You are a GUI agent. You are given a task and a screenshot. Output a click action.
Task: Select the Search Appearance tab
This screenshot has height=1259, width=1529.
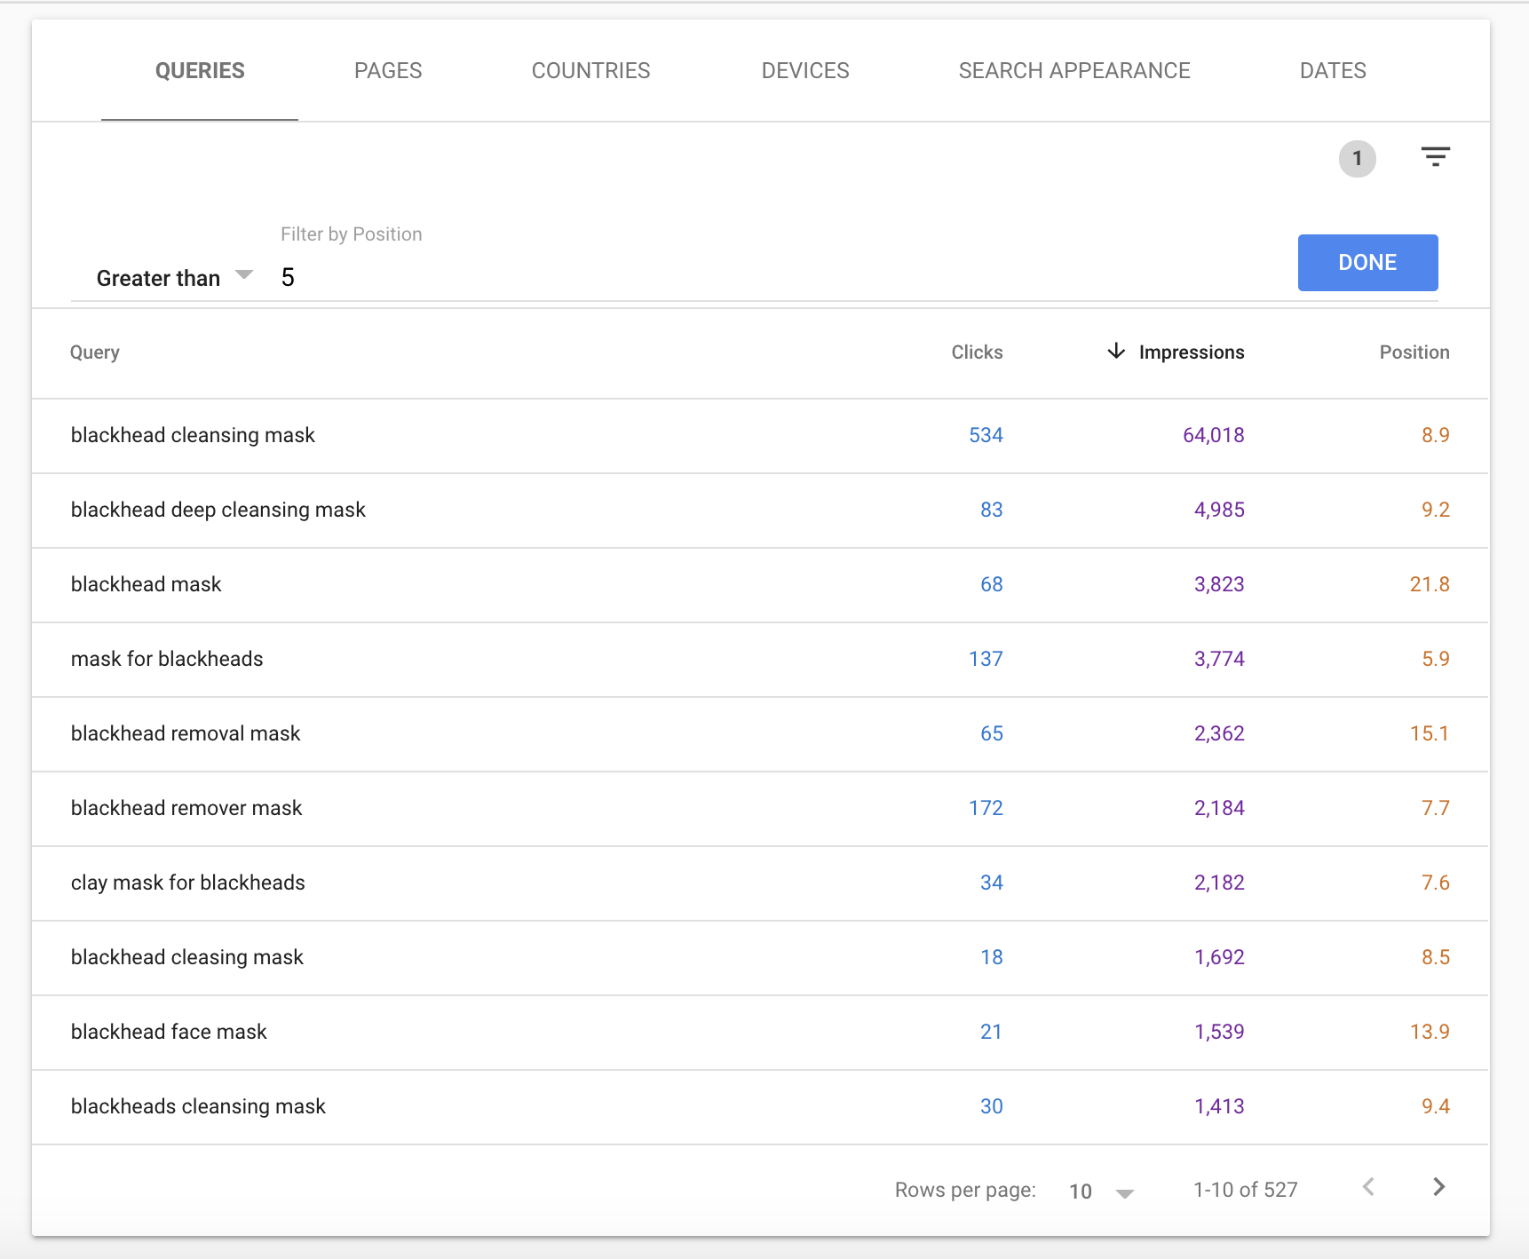1073,71
